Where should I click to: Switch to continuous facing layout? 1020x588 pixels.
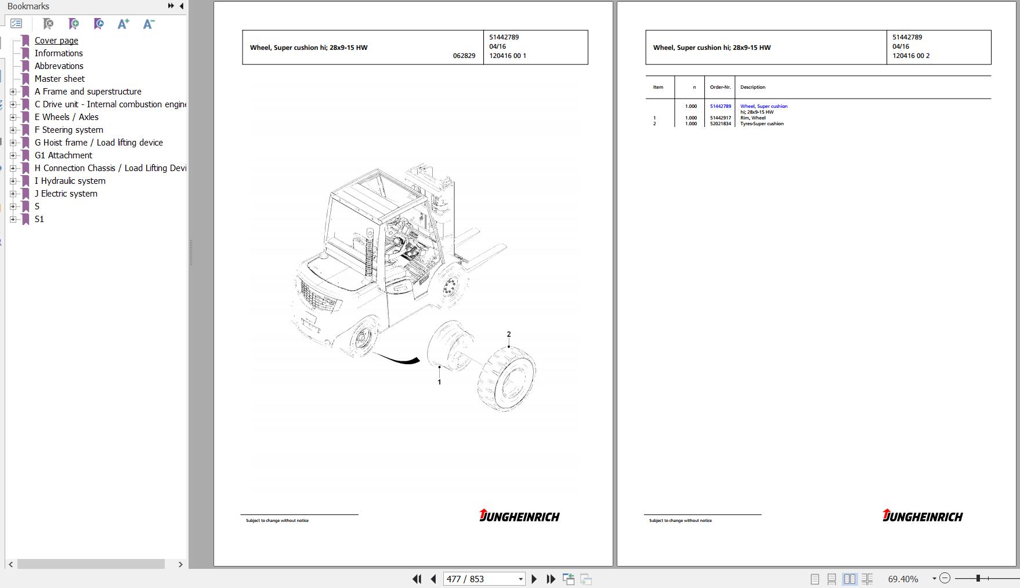point(867,579)
